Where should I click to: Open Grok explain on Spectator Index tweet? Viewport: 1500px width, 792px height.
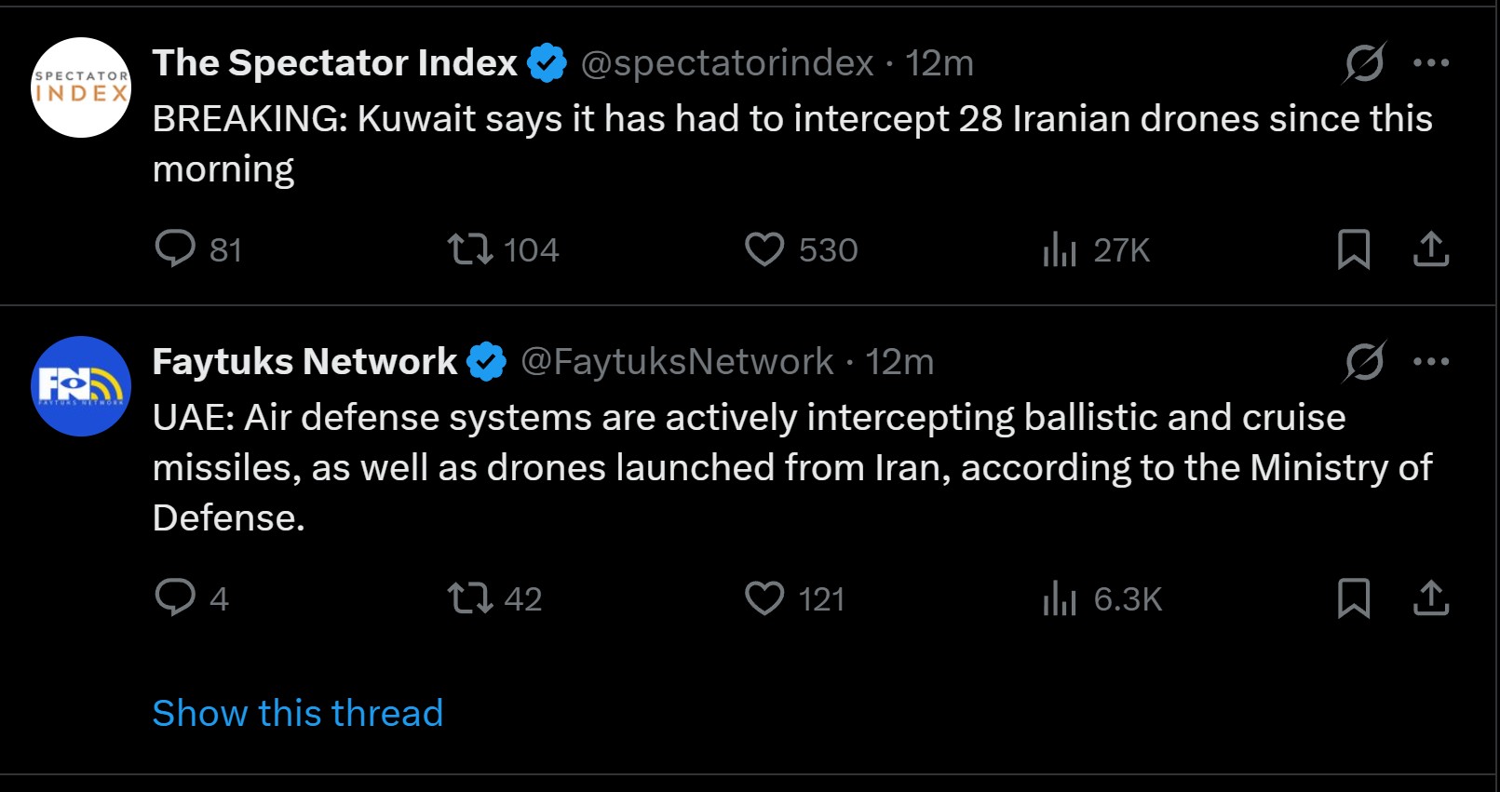pos(1364,63)
